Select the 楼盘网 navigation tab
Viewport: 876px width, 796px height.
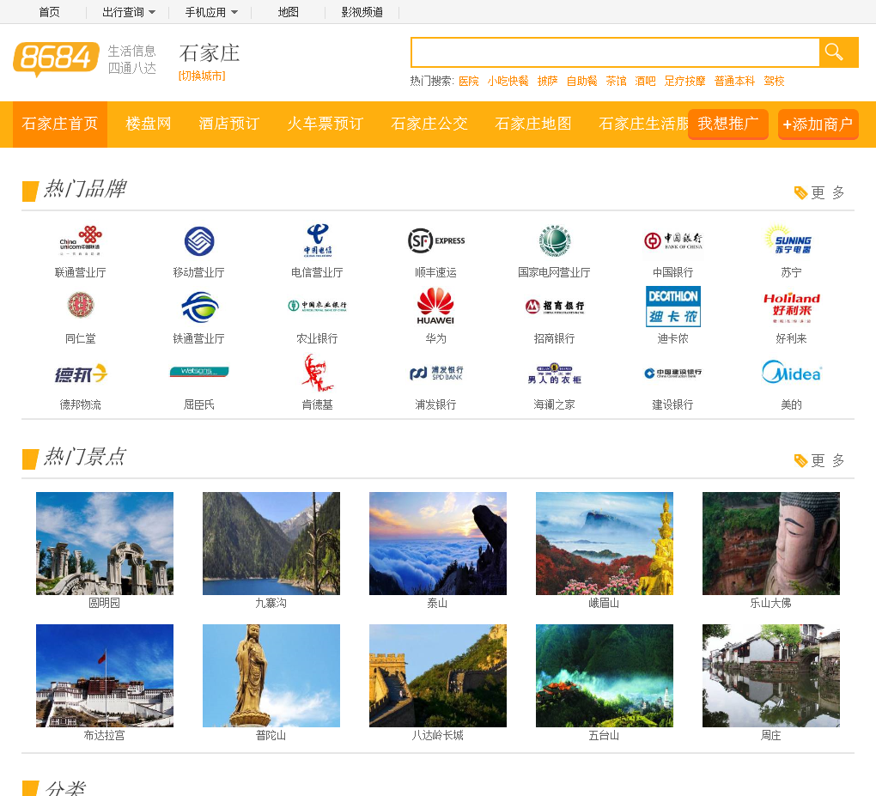coord(149,124)
